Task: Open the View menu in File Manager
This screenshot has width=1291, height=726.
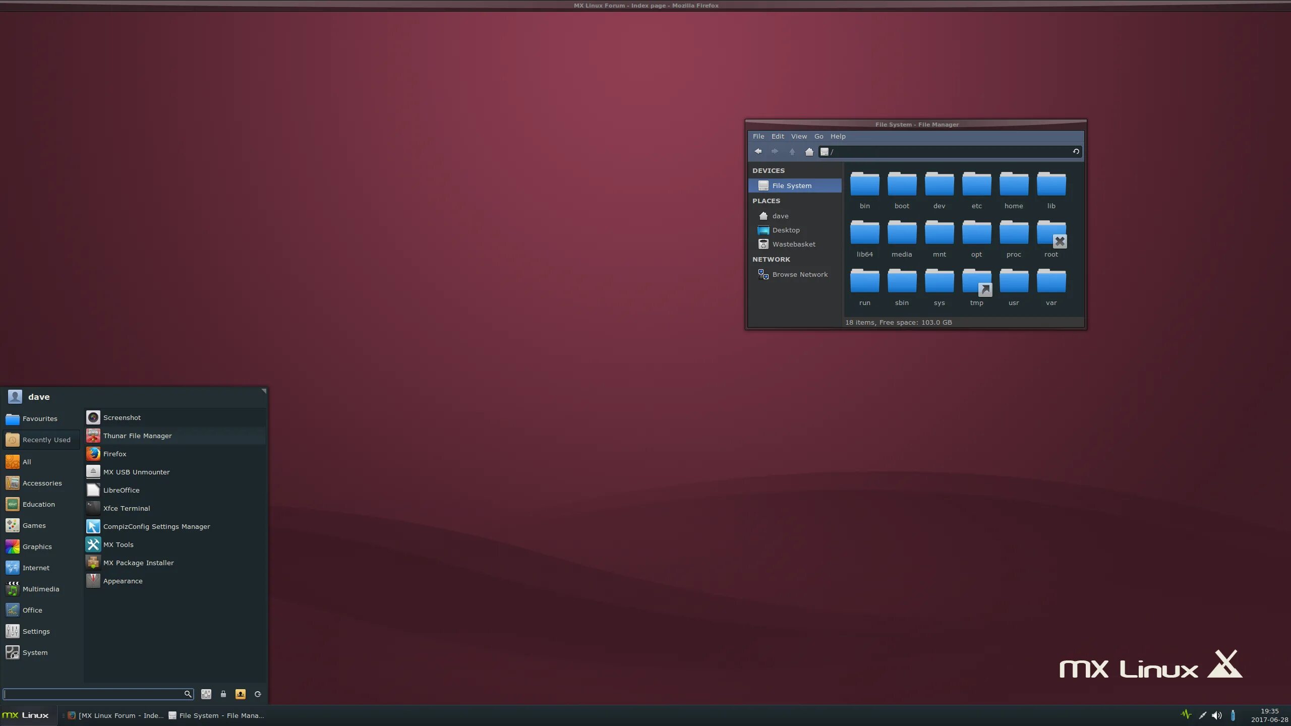Action: [799, 136]
